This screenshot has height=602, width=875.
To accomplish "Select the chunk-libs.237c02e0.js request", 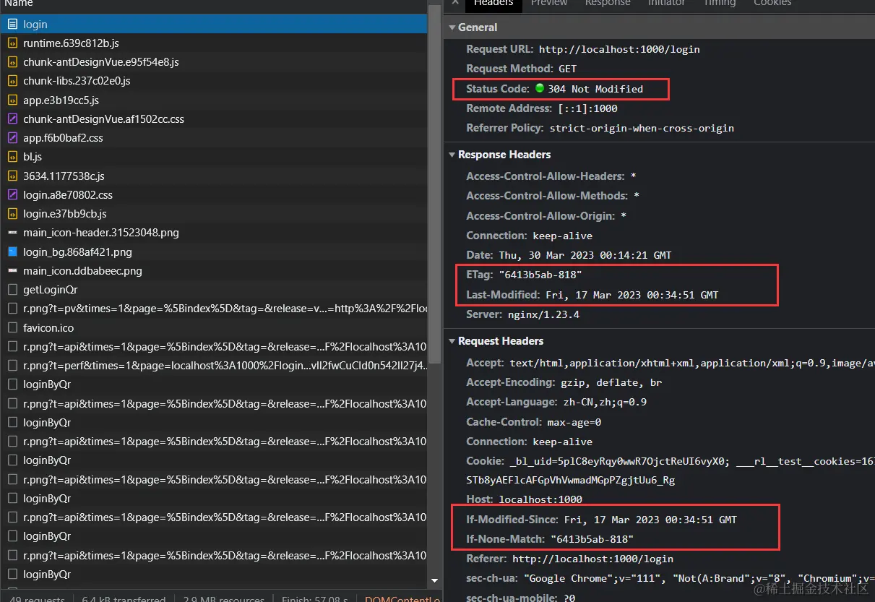I will pos(213,81).
